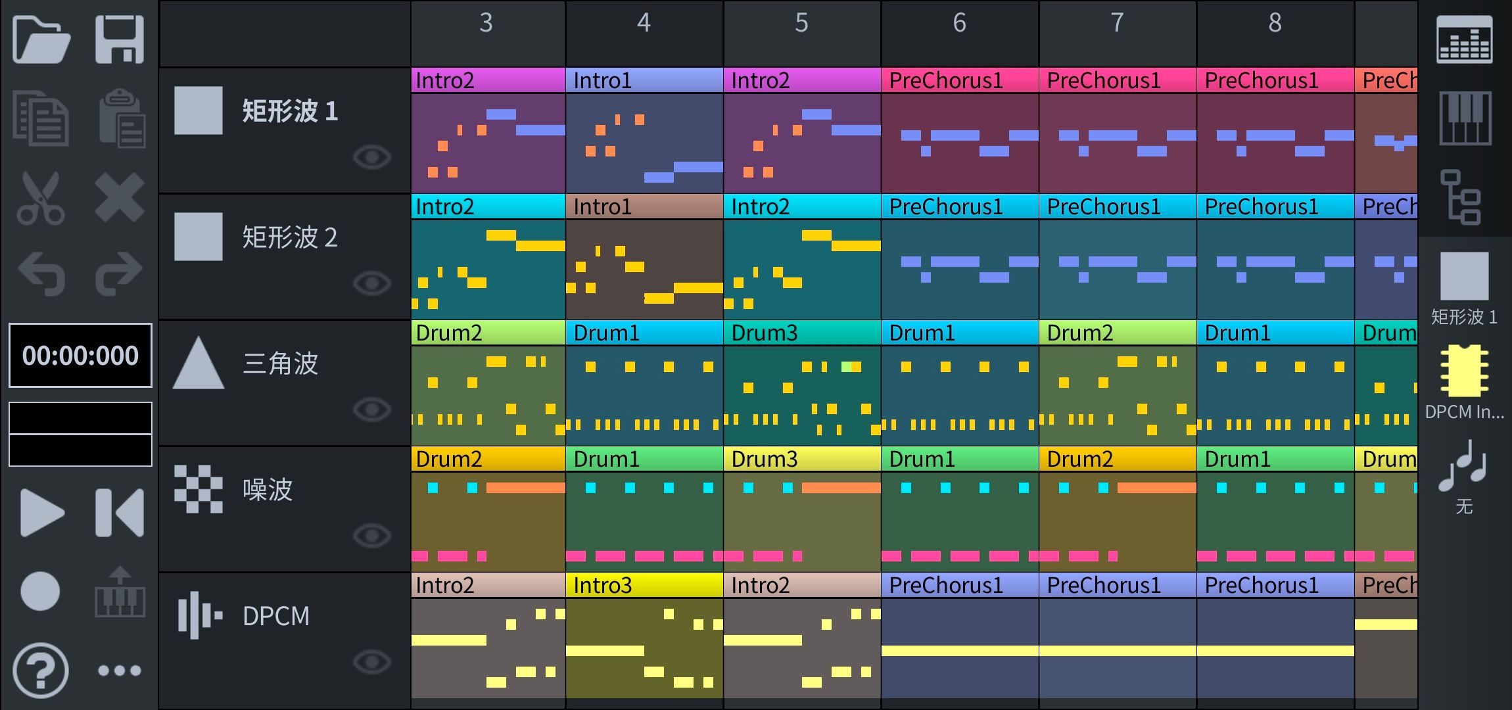The image size is (1512, 710).
Task: Select 噪波 Drum3 pattern at bar 5
Action: [x=802, y=509]
